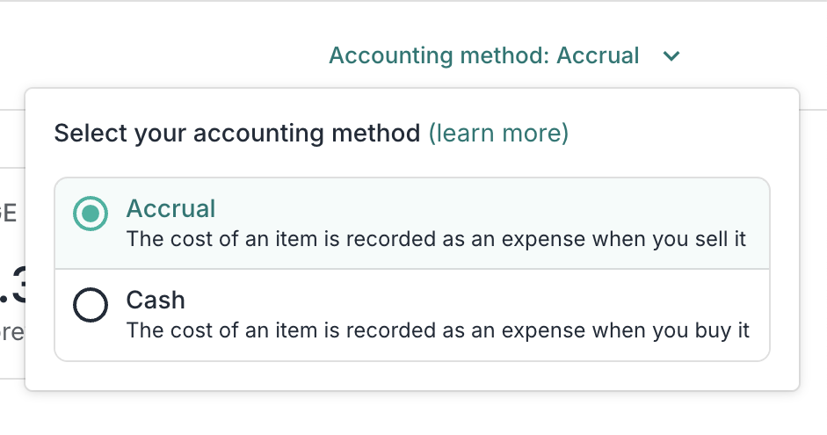Choose the Cash accounting method row

[411, 315]
